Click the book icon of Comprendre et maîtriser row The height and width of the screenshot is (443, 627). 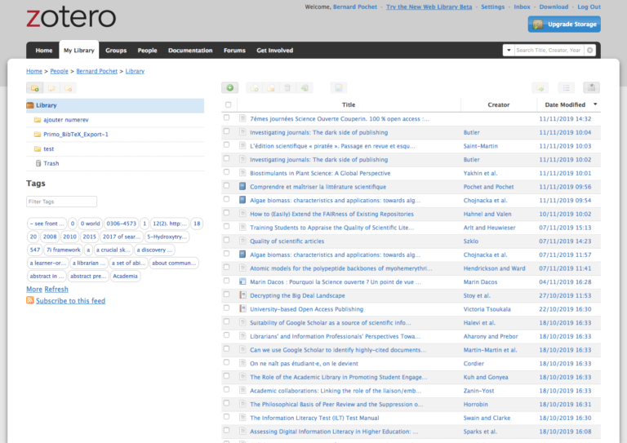[242, 187]
